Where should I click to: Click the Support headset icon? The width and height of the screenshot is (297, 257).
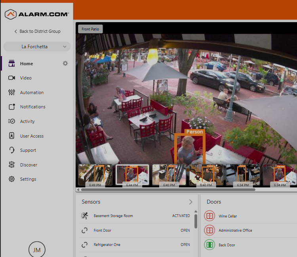[x=11, y=150]
